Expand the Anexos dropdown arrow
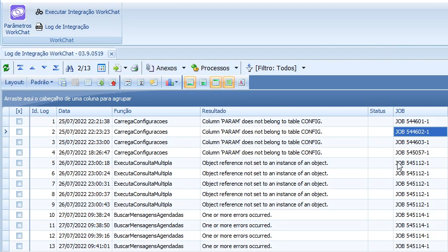The height and width of the screenshot is (252, 448). pos(184,68)
